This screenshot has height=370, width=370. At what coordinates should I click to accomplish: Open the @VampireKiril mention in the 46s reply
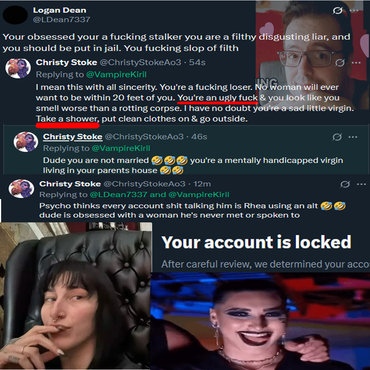[x=121, y=148]
